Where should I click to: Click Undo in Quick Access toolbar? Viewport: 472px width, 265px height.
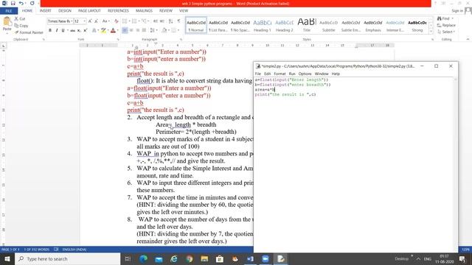pos(21,3)
